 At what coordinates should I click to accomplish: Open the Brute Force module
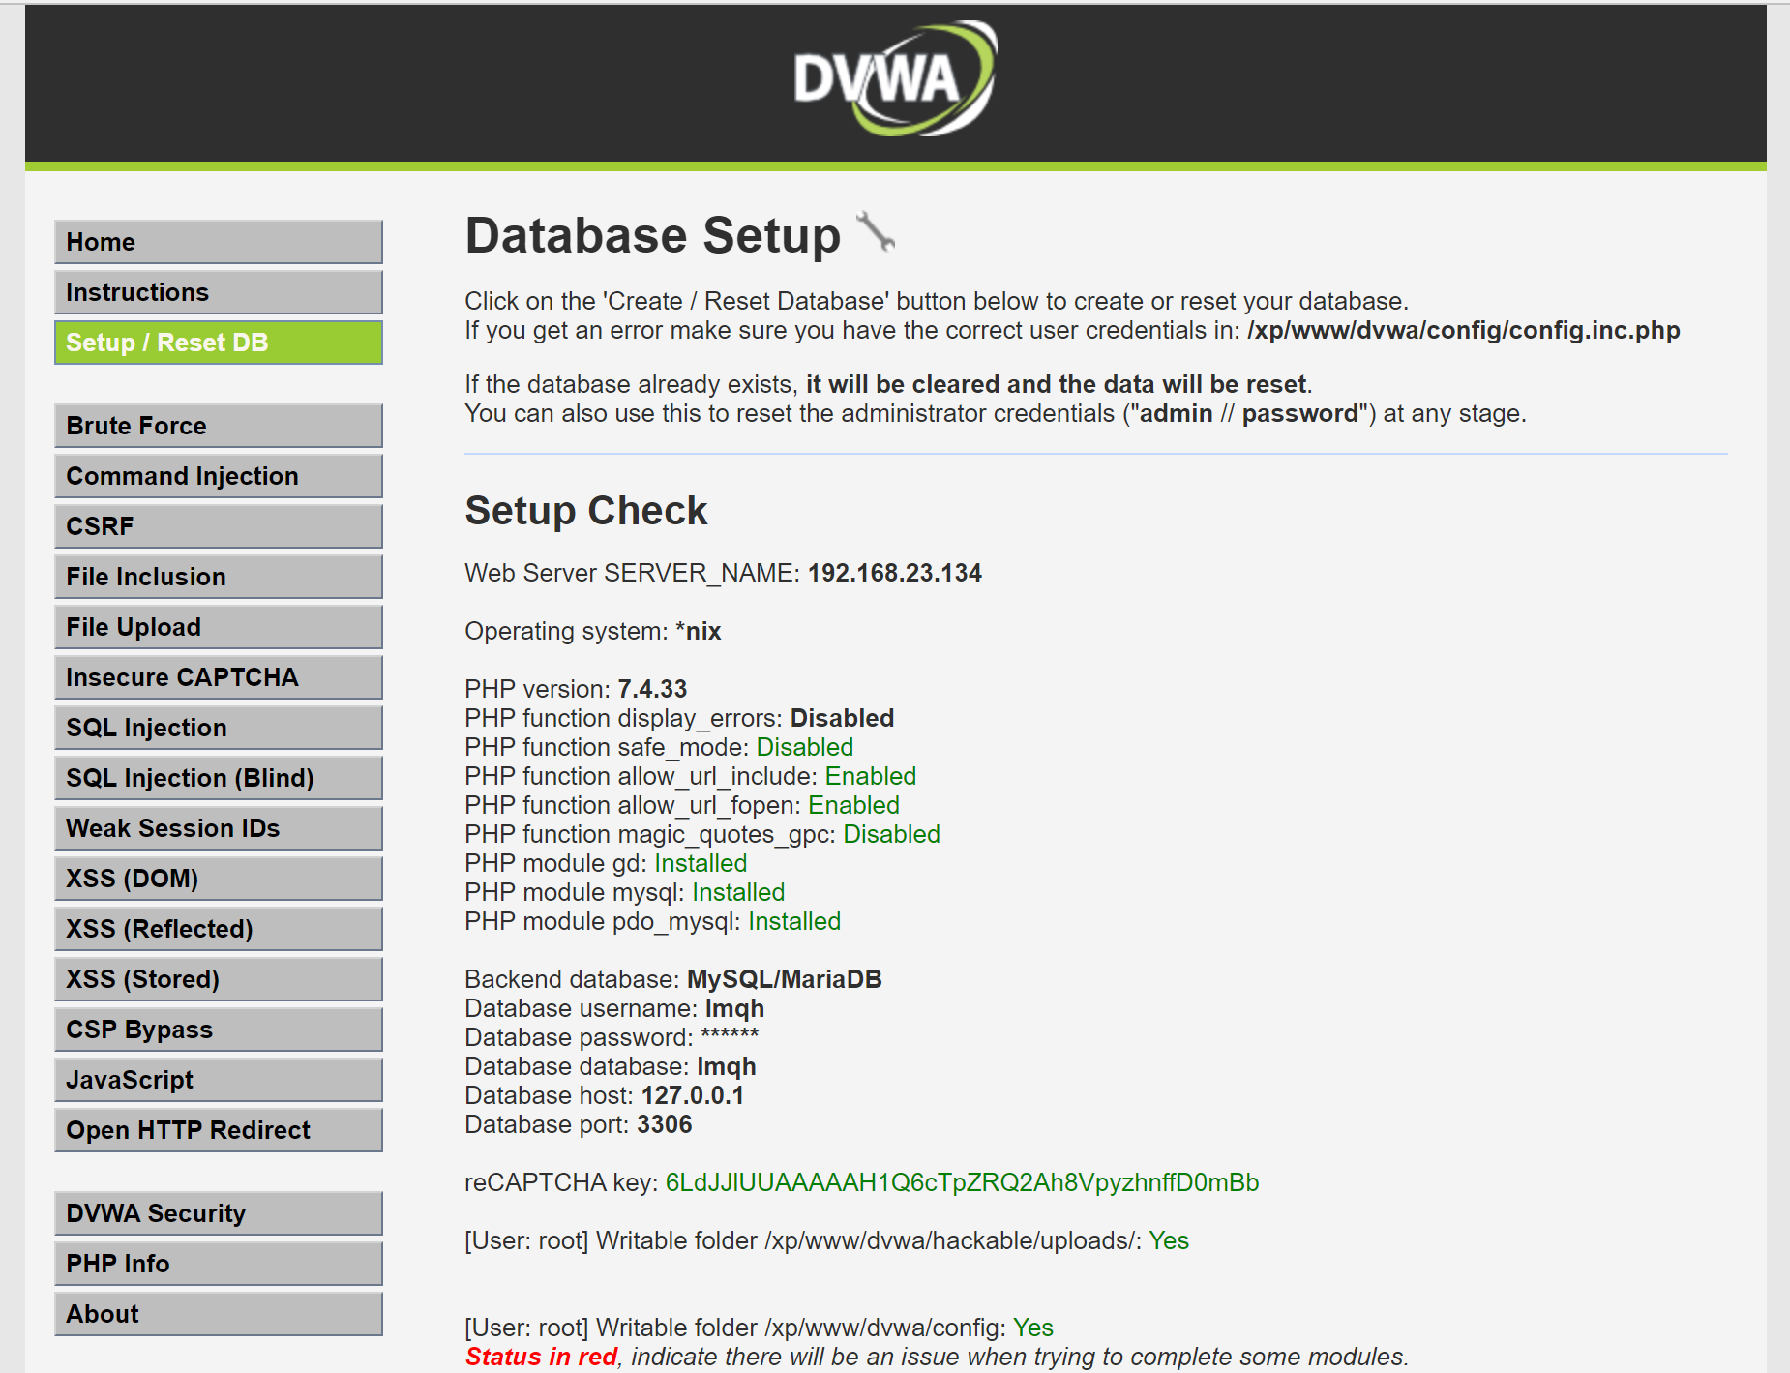pyautogui.click(x=219, y=426)
